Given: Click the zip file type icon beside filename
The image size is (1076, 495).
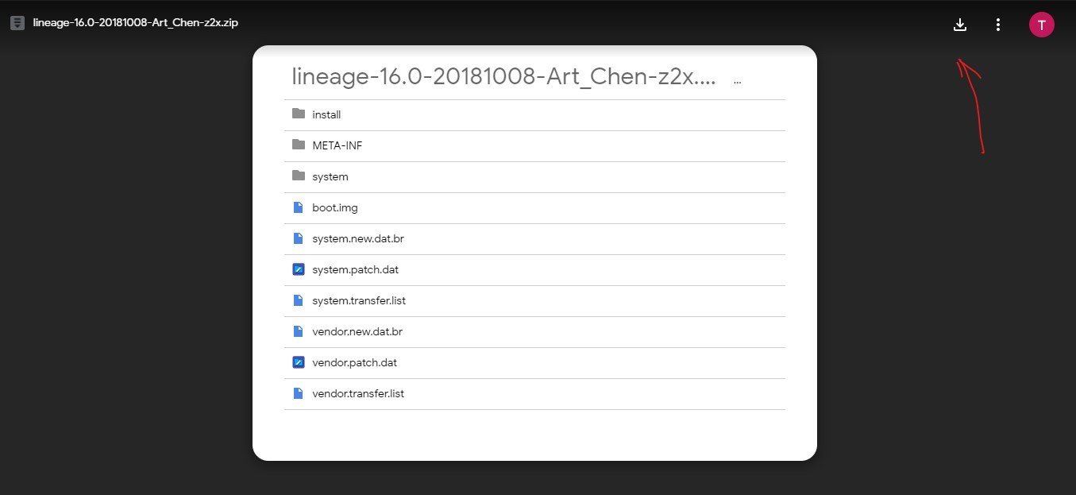Looking at the screenshot, I should tap(17, 22).
